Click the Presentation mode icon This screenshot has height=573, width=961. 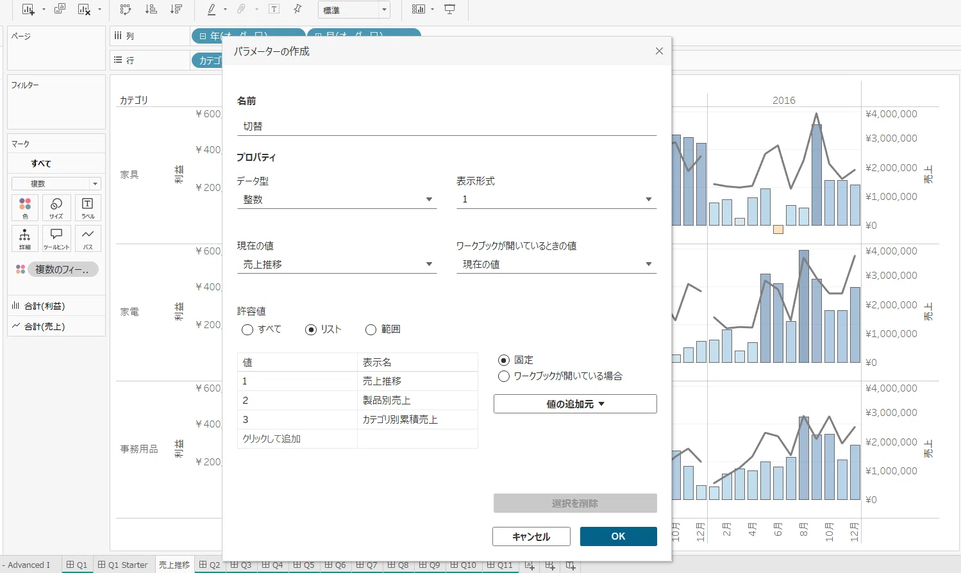click(450, 10)
